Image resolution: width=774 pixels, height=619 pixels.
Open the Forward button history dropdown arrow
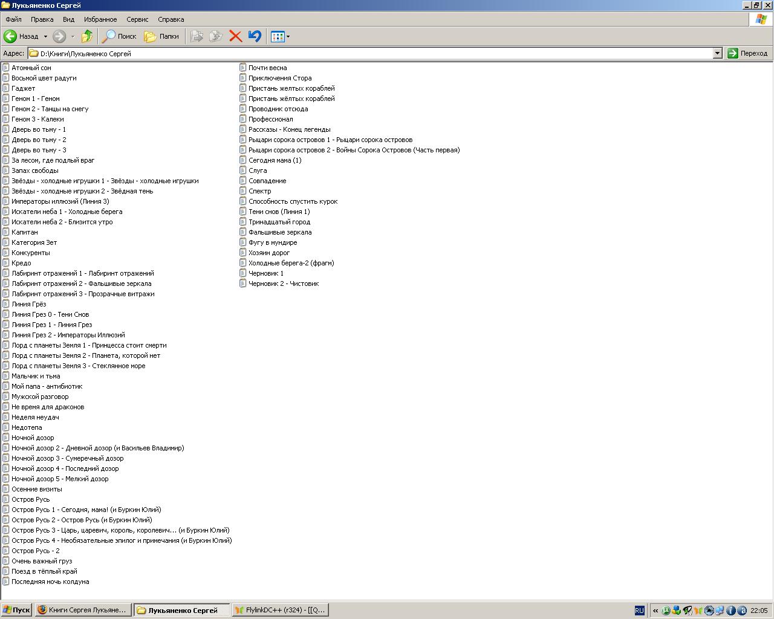(73, 36)
